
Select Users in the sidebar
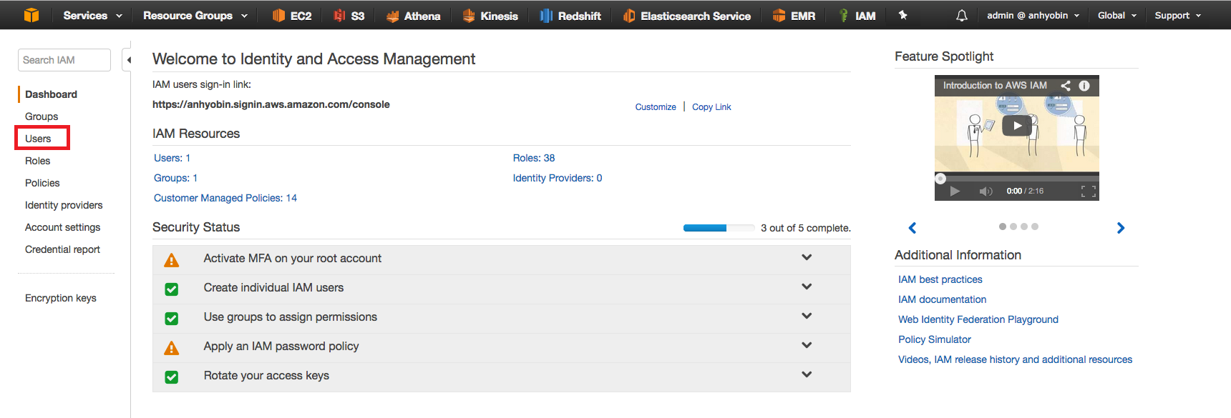[39, 139]
